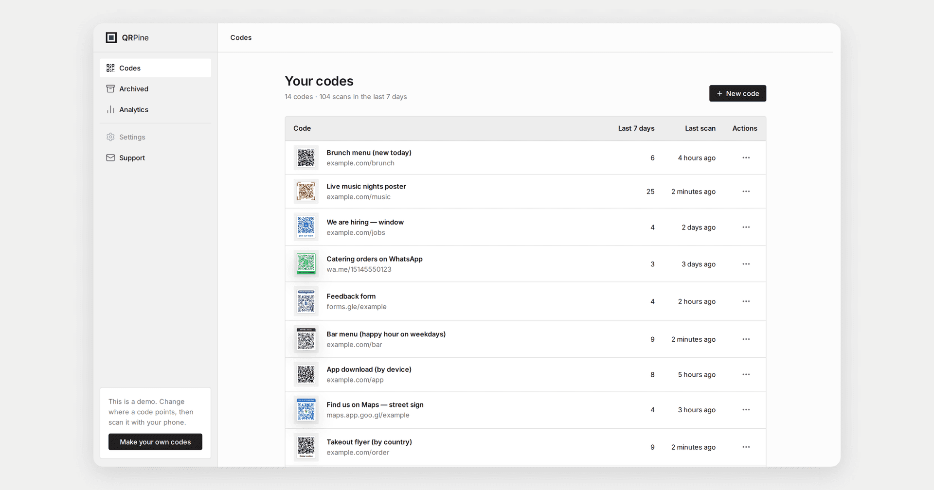The height and width of the screenshot is (490, 934).
Task: Click the Find us on Maps QR thumbnail
Action: point(306,410)
